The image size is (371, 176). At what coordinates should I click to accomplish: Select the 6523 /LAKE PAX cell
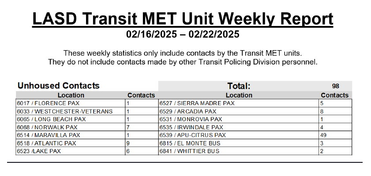tap(39, 151)
